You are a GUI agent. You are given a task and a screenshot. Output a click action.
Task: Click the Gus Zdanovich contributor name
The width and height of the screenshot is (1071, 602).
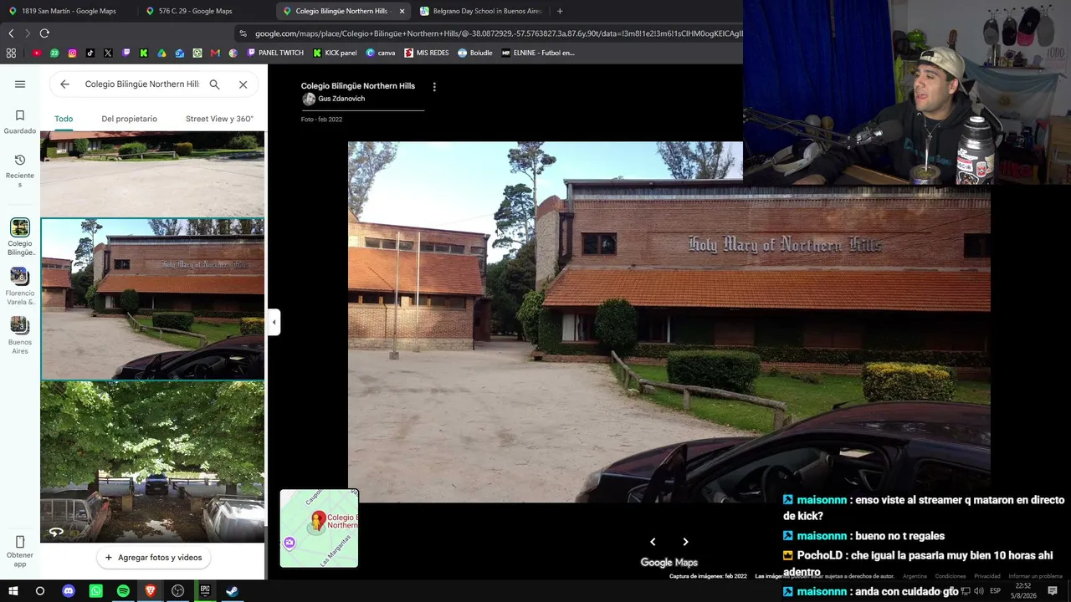click(341, 99)
